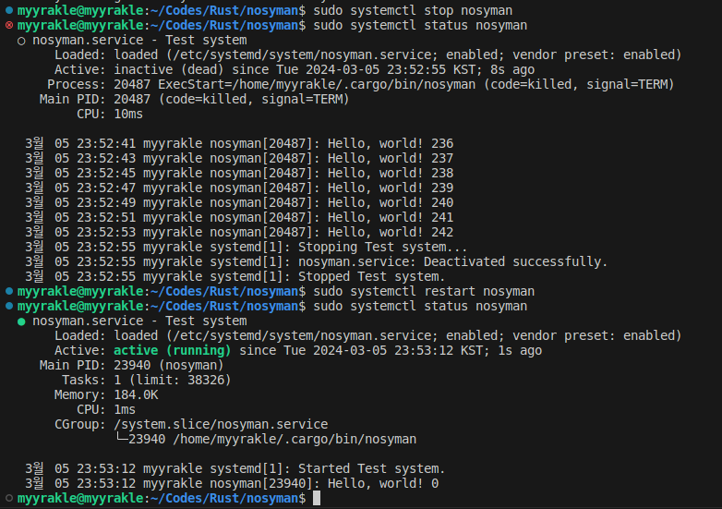This screenshot has height=509, width=722.
Task: Click the red failed-command marker beside the first status command
Action: point(9,25)
